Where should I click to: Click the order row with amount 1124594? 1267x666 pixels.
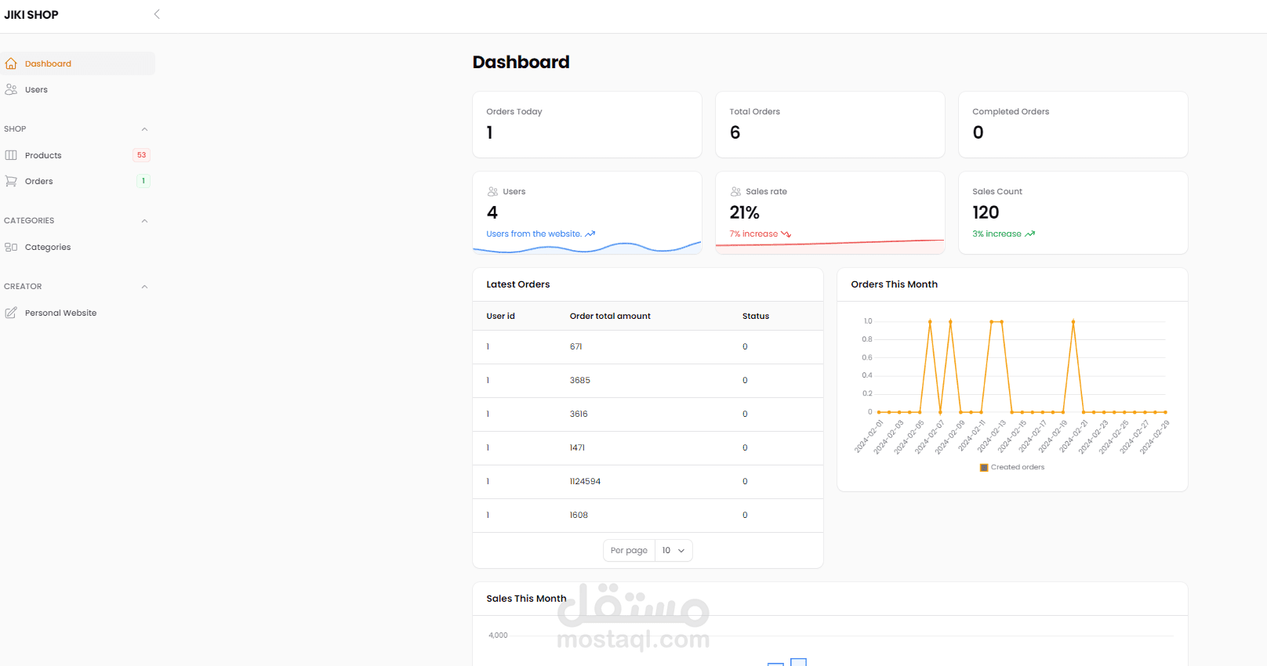(648, 481)
